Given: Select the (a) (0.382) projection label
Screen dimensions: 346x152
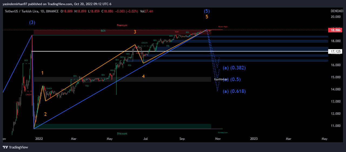Looking at the screenshot, I should pyautogui.click(x=234, y=68).
